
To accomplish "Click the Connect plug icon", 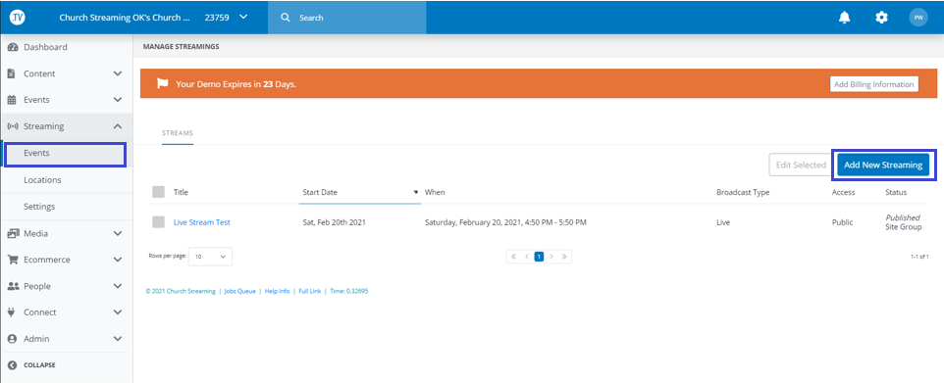I will 12,312.
